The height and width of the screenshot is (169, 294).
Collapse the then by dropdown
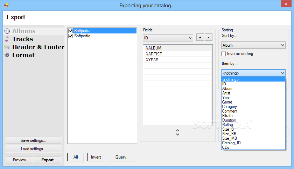pos(253,73)
